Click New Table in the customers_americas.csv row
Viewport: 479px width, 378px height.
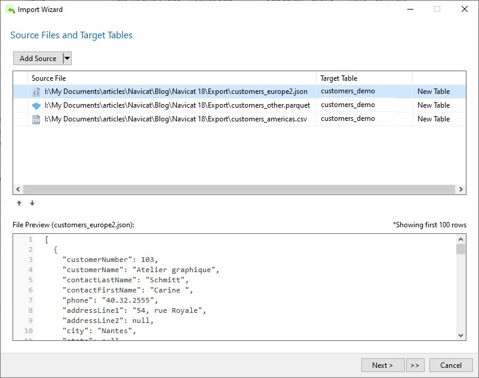pos(434,119)
